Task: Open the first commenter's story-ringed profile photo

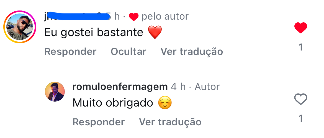Action: (20, 27)
